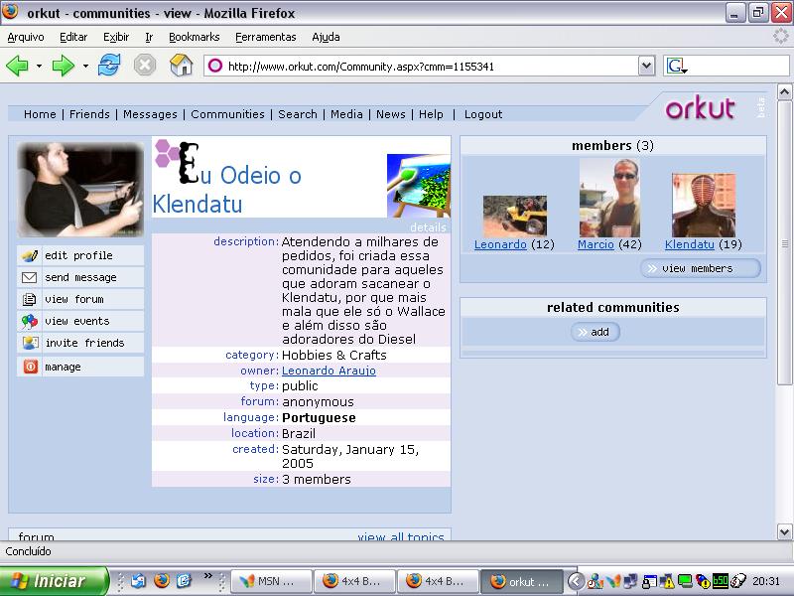Open the back history dropdown arrow

point(39,66)
